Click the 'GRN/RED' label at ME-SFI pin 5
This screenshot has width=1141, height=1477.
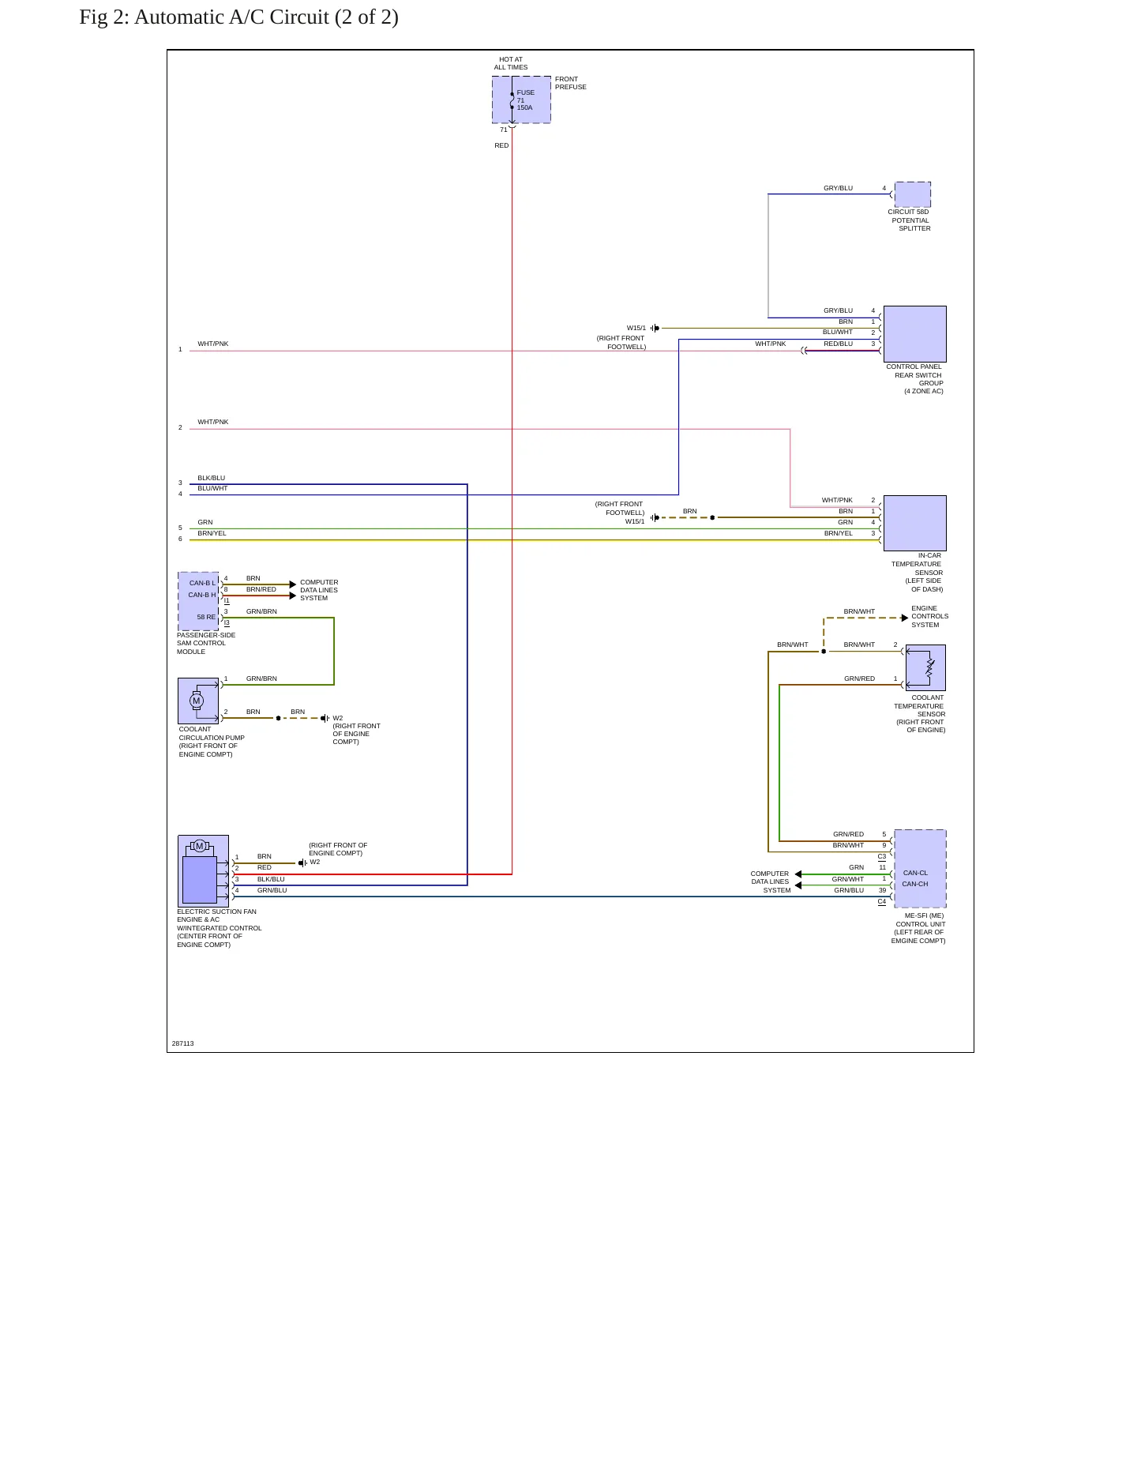pos(848,834)
